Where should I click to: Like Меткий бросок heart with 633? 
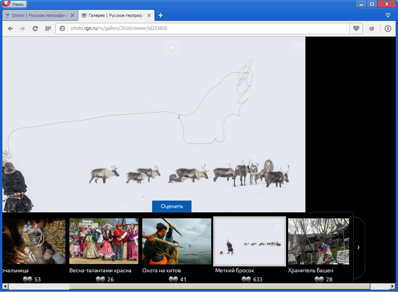coord(246,280)
